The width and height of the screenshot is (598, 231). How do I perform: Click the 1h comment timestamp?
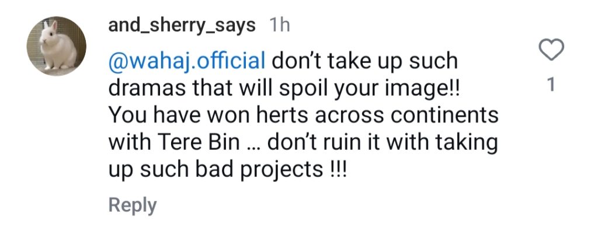[280, 26]
